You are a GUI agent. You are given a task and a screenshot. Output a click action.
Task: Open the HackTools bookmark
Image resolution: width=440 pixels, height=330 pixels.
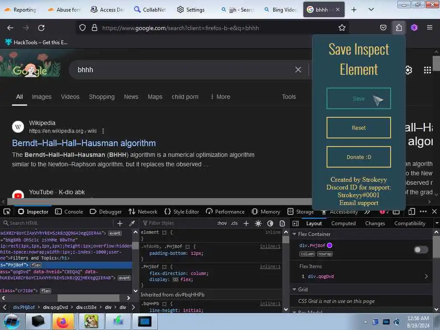(36, 43)
